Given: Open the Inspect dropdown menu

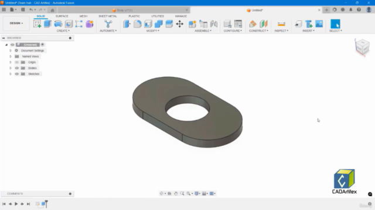Looking at the screenshot, I should pyautogui.click(x=281, y=31).
